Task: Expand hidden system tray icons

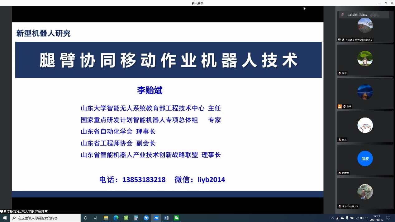Action: (332, 218)
